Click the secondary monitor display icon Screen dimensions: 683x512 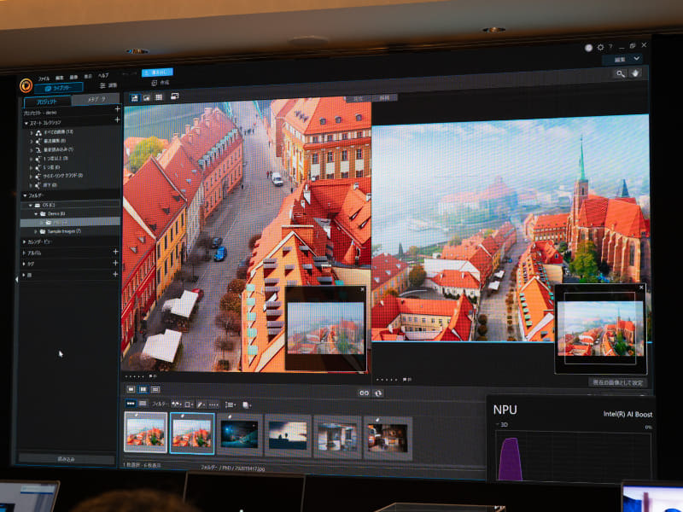pos(175,96)
